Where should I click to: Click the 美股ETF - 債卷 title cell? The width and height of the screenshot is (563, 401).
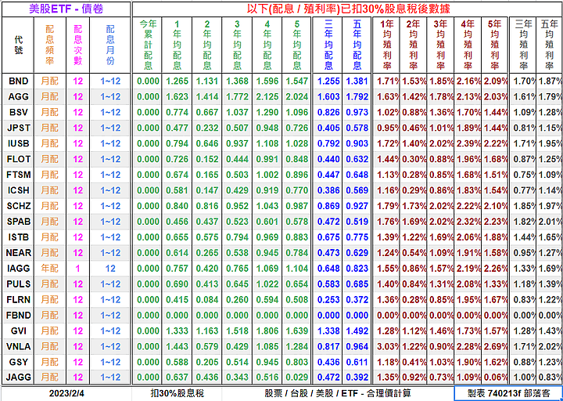point(66,9)
